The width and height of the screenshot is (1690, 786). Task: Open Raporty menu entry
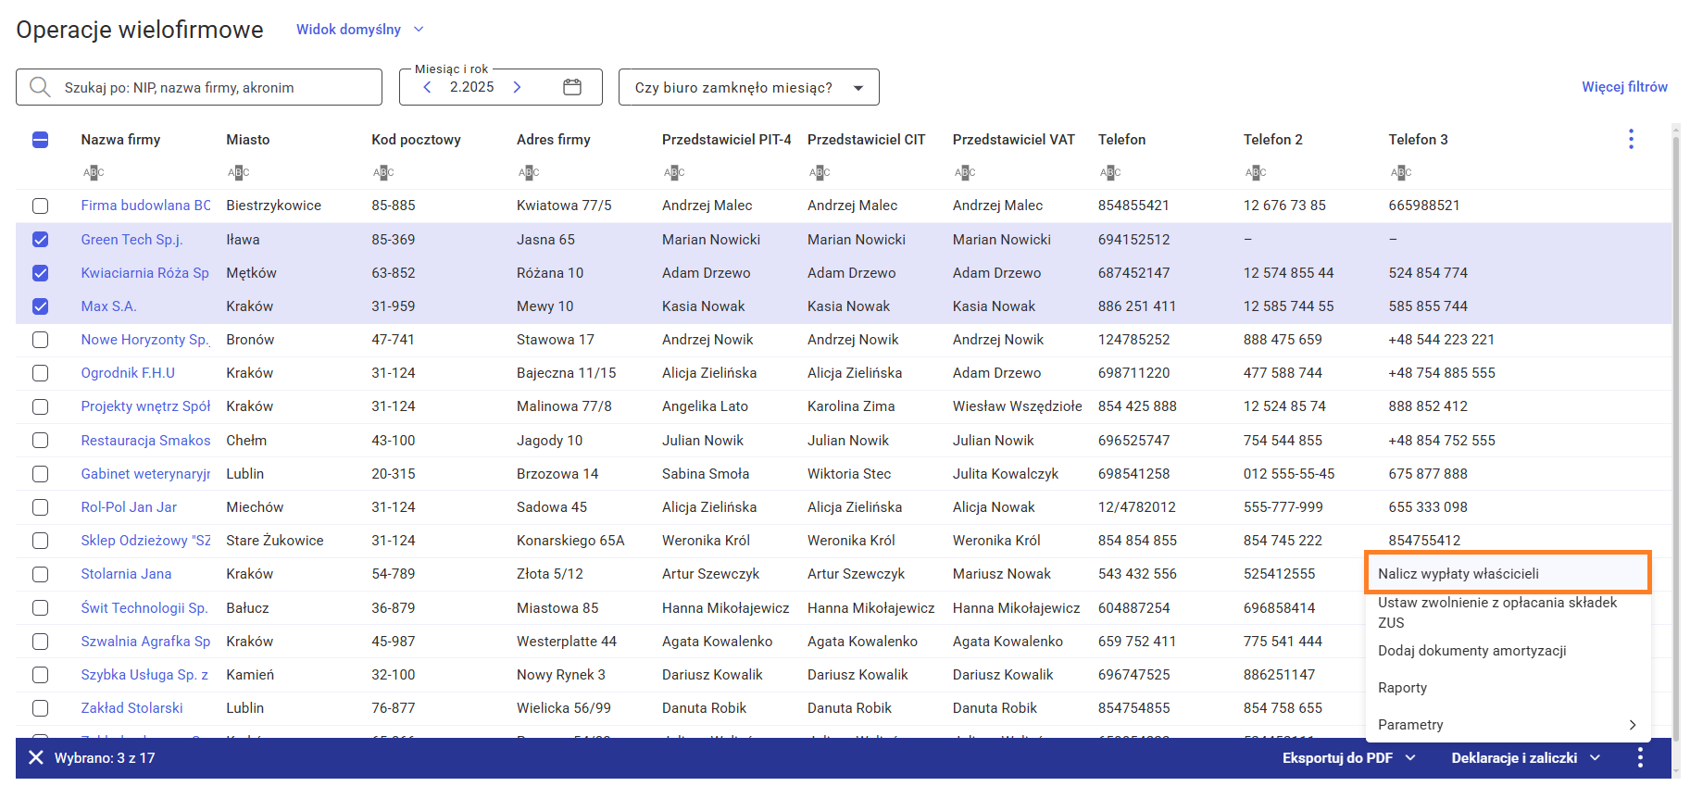[1508, 688]
